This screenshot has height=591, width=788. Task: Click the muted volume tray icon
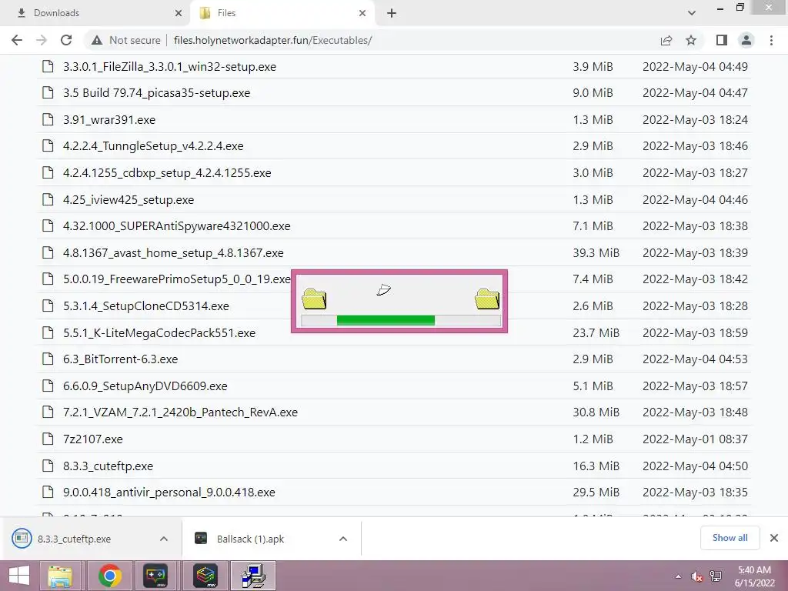[696, 576]
